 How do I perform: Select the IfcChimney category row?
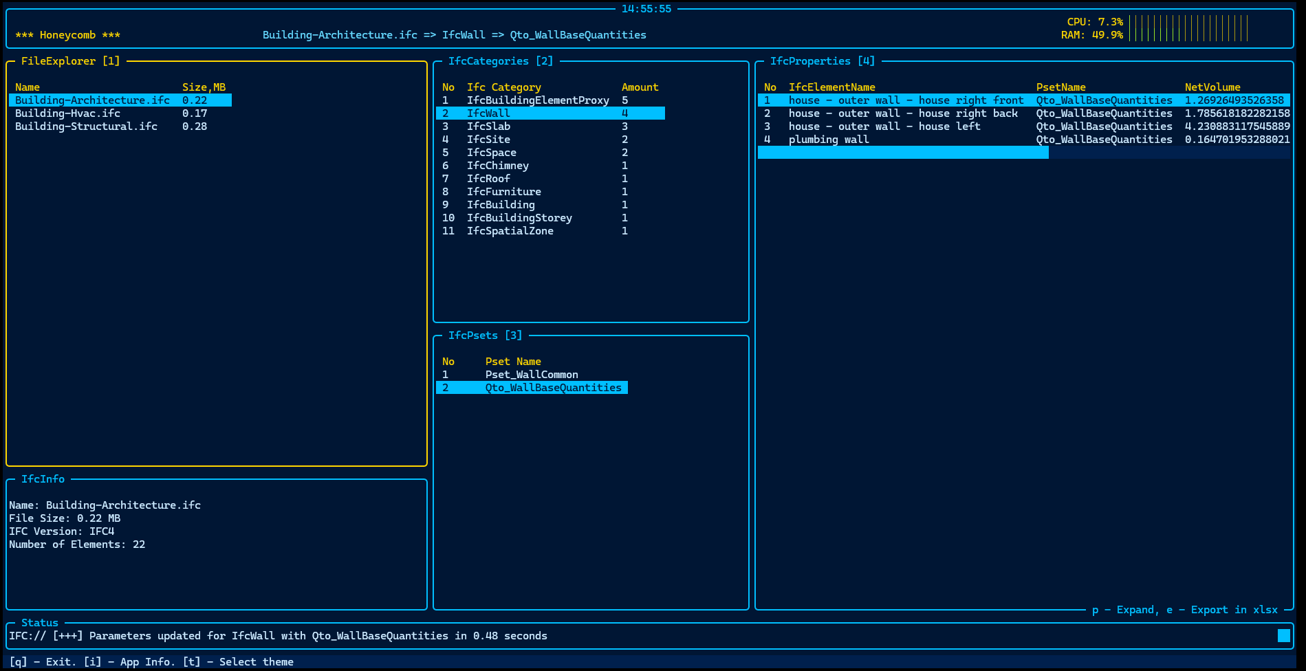pos(550,166)
